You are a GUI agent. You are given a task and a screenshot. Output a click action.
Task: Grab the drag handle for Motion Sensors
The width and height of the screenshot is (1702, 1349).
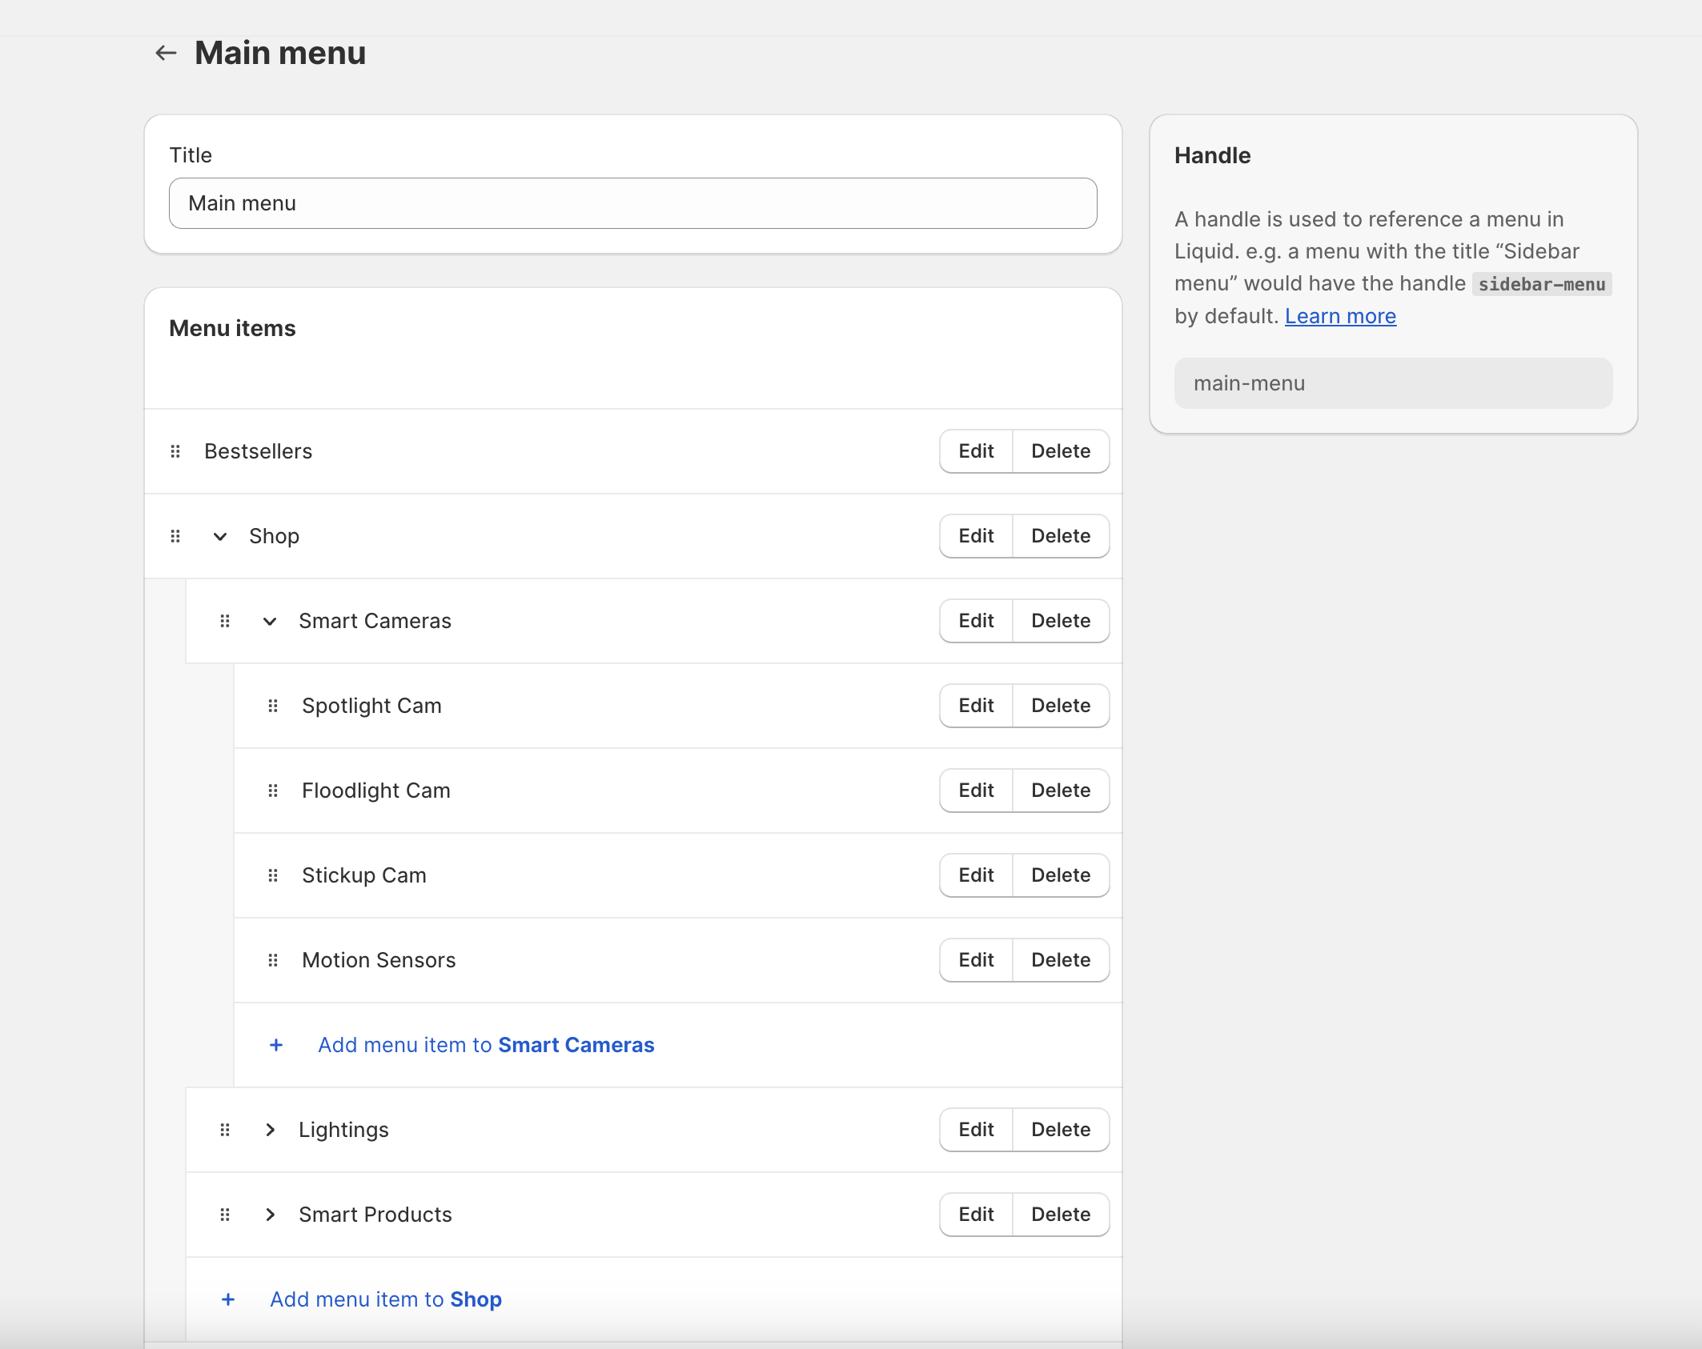273,960
